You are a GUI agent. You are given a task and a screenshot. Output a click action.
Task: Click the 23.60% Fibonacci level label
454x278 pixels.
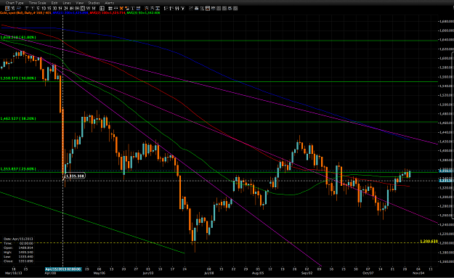point(18,169)
